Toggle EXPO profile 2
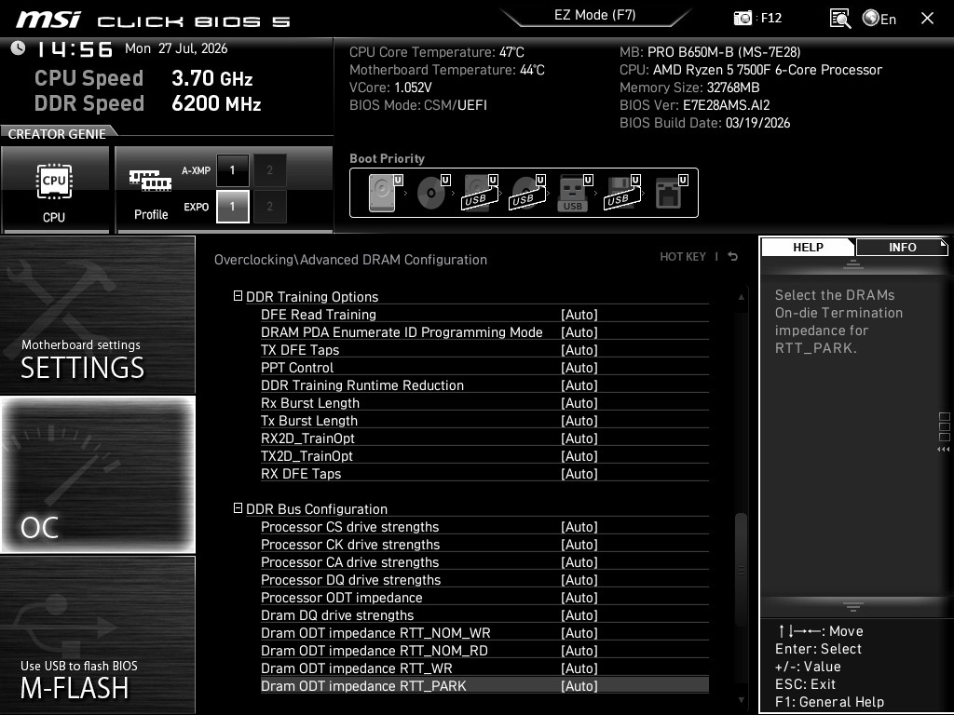 pos(269,207)
